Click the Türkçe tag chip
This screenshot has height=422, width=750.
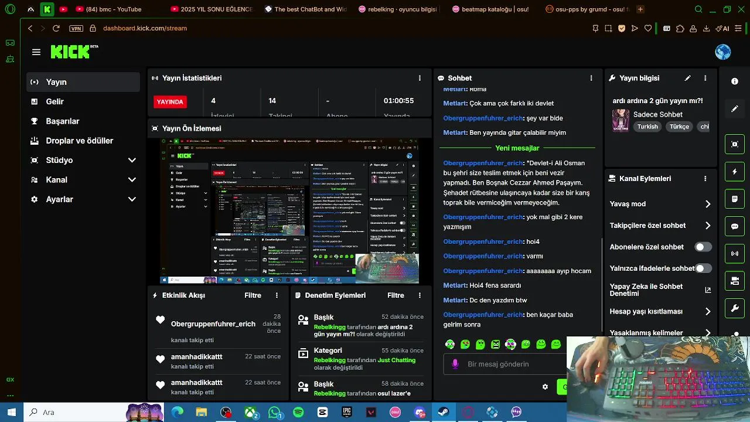679,127
